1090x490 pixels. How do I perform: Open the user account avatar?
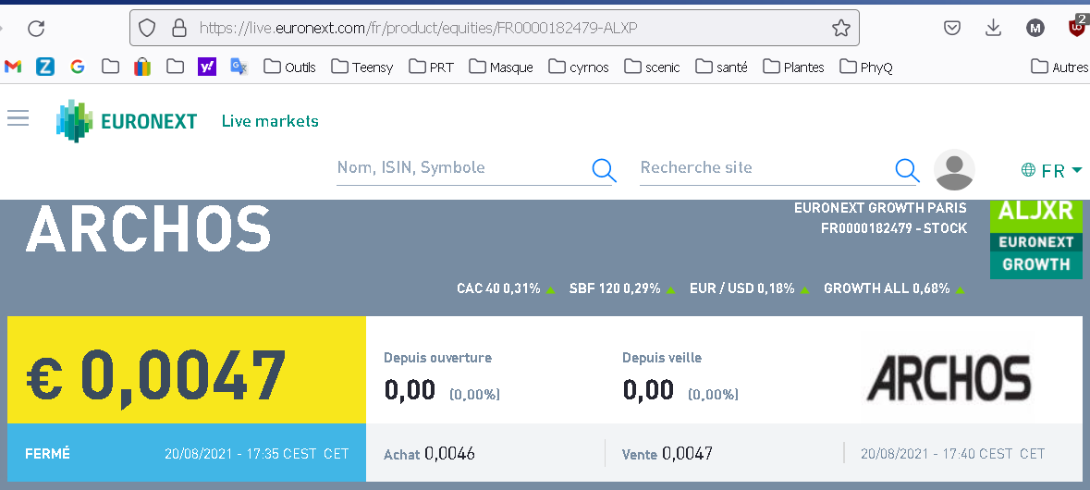coord(954,169)
